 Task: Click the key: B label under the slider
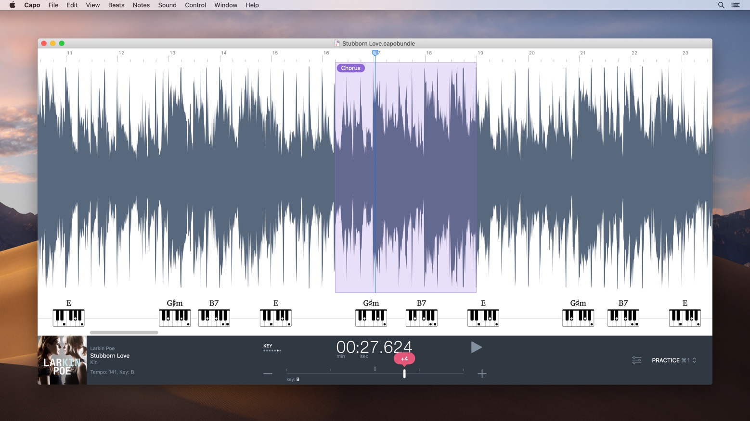[x=293, y=379]
